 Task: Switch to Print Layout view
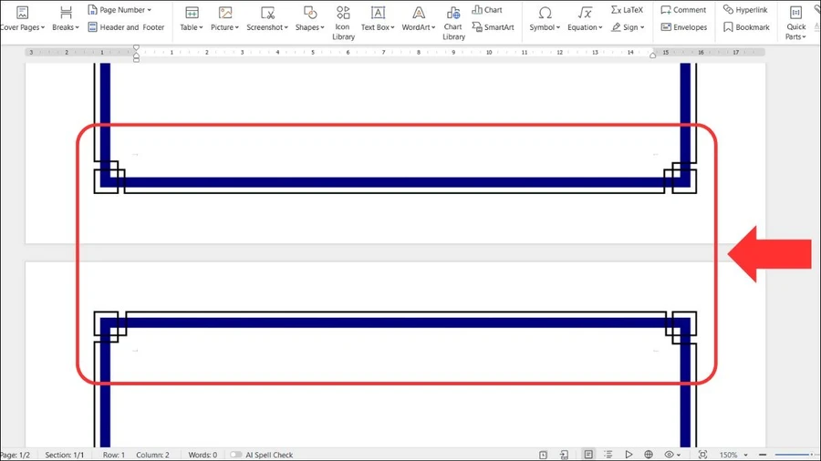(x=588, y=455)
